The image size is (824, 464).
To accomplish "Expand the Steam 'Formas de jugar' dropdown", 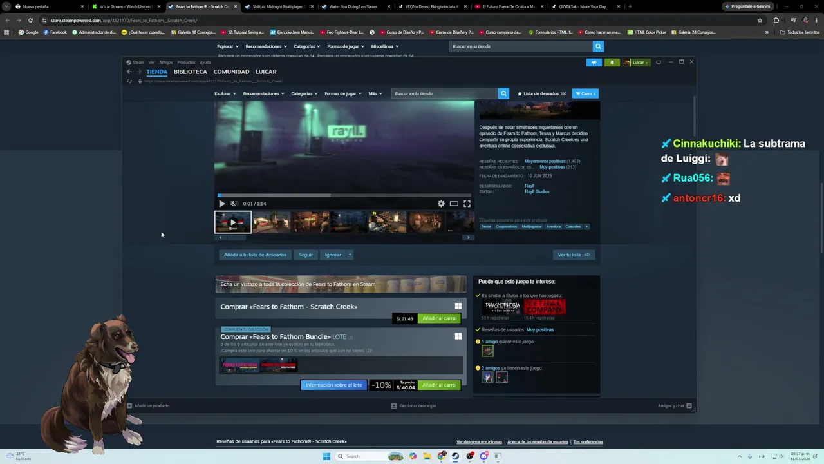I will [x=342, y=93].
